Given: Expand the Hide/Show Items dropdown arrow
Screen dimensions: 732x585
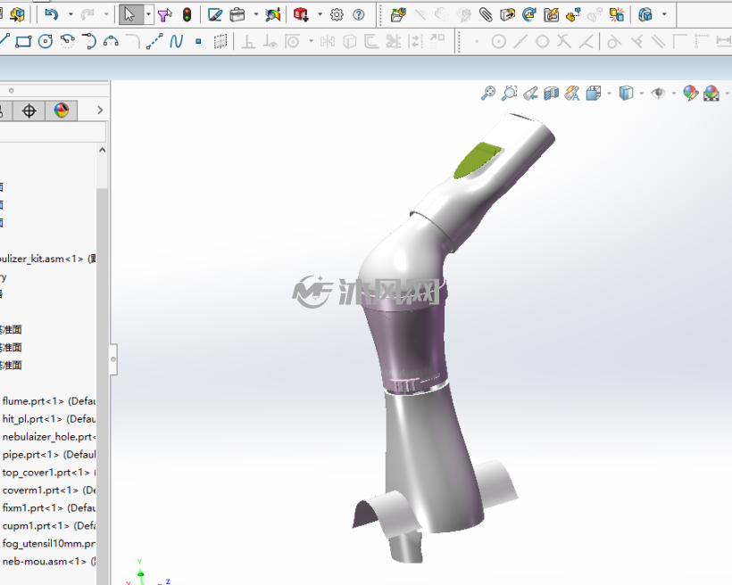Looking at the screenshot, I should (x=674, y=94).
